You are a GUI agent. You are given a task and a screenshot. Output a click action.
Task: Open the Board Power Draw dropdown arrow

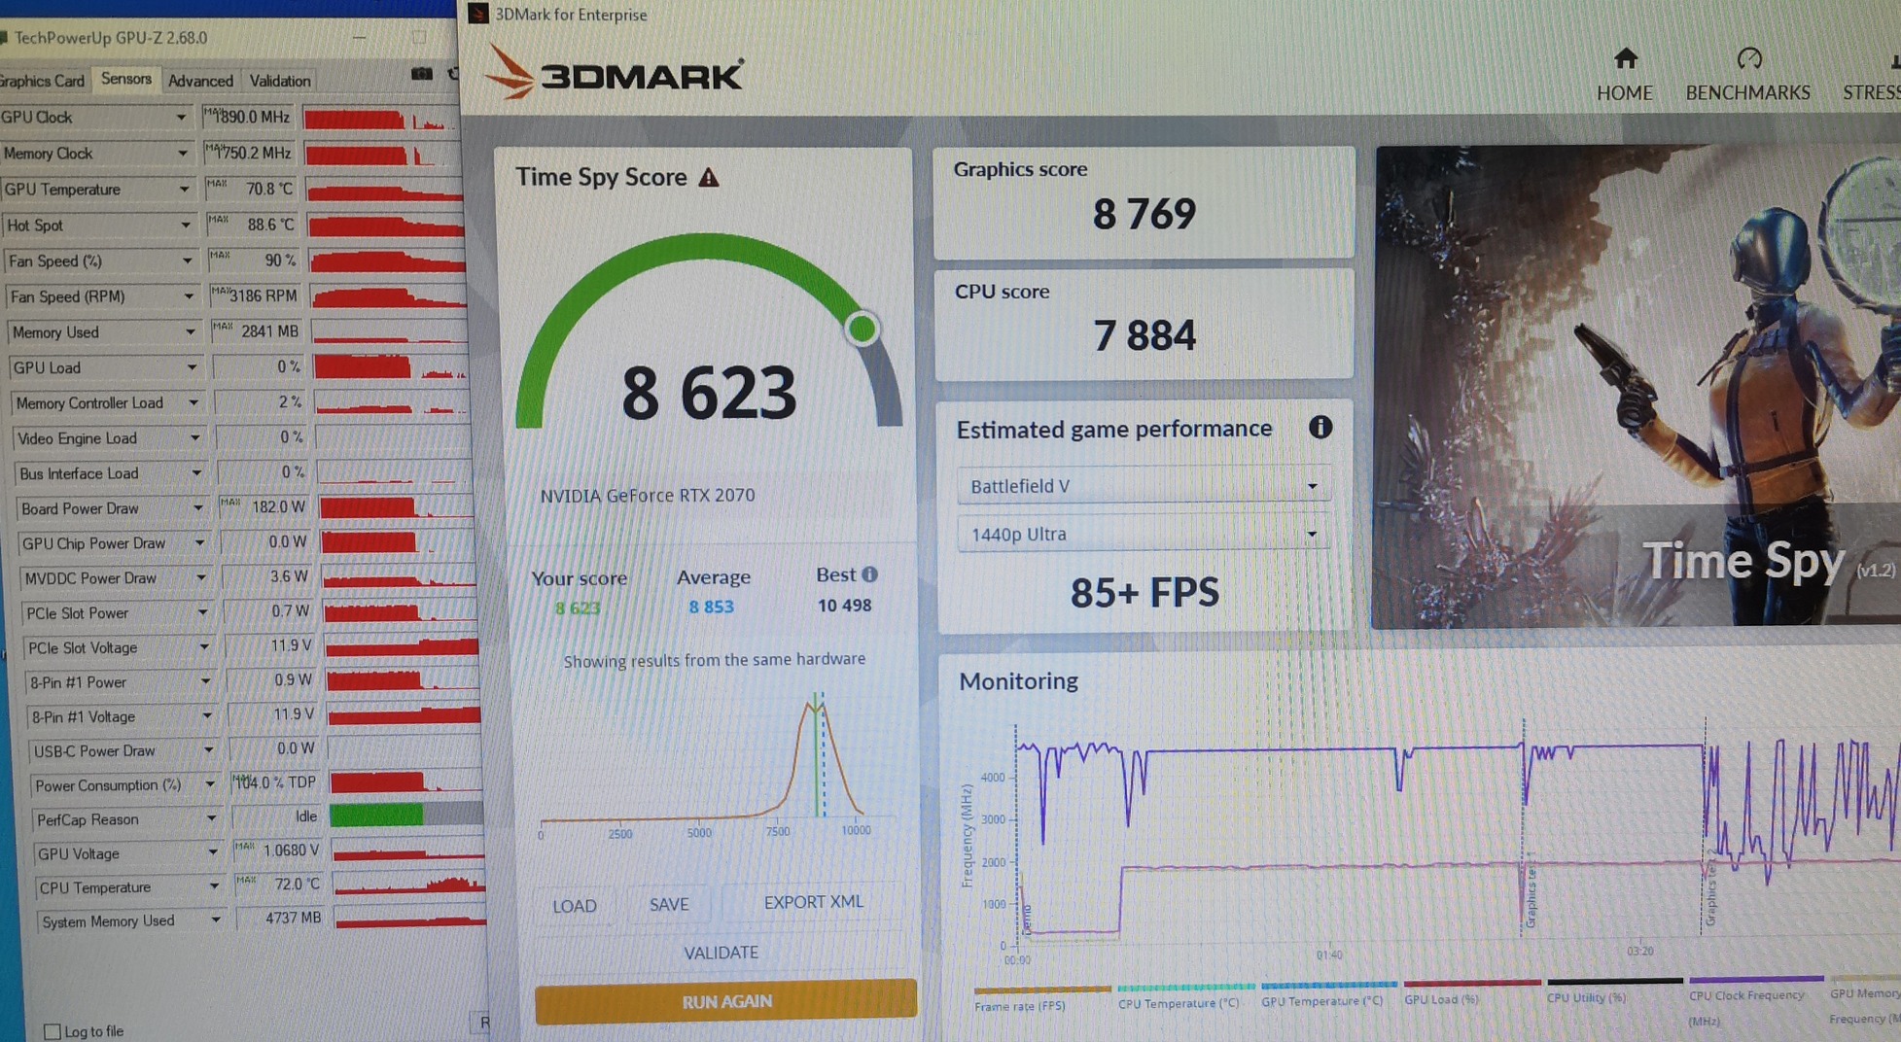[x=197, y=508]
